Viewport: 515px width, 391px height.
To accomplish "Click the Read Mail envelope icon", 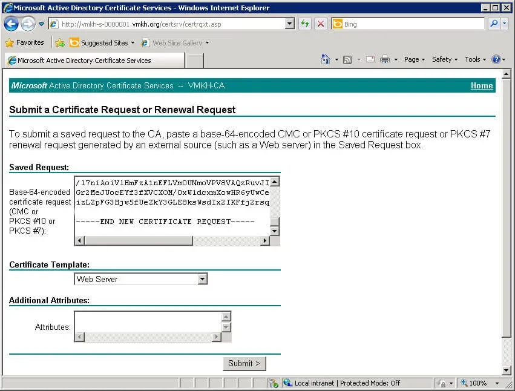I will (x=370, y=59).
